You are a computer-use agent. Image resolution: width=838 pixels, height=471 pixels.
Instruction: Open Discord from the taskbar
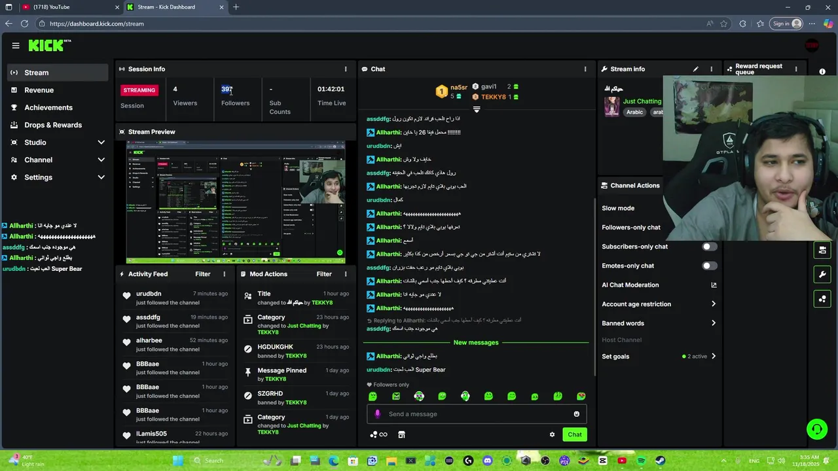(x=487, y=461)
